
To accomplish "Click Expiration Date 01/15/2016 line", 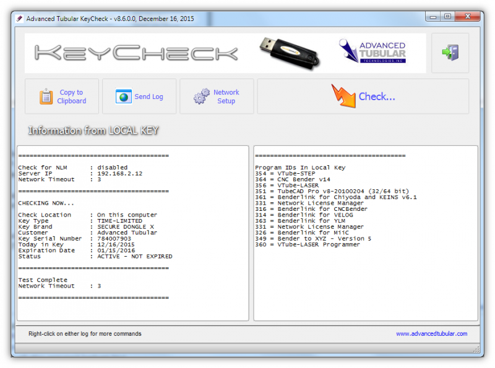I will [x=77, y=250].
